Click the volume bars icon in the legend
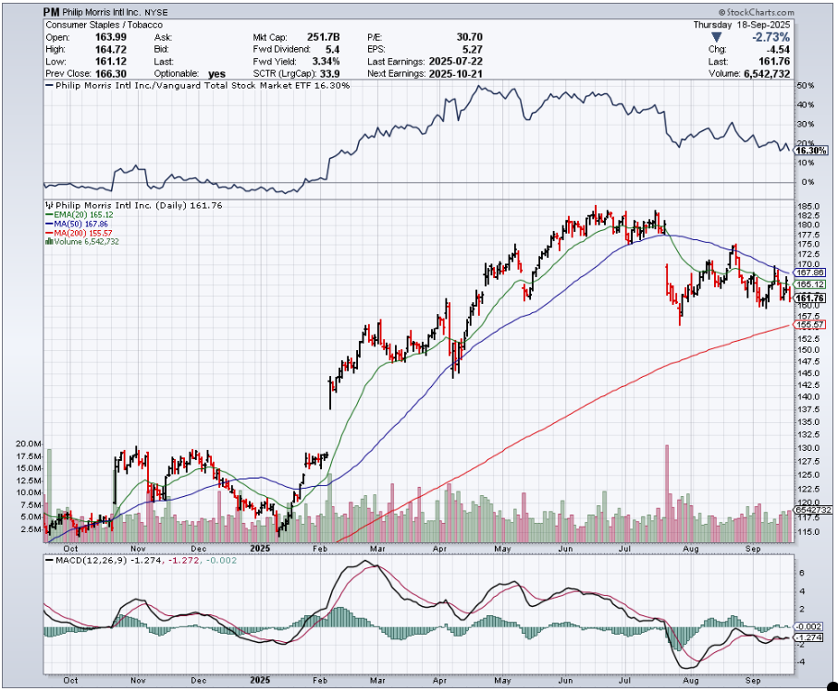The image size is (838, 691). pyautogui.click(x=49, y=242)
